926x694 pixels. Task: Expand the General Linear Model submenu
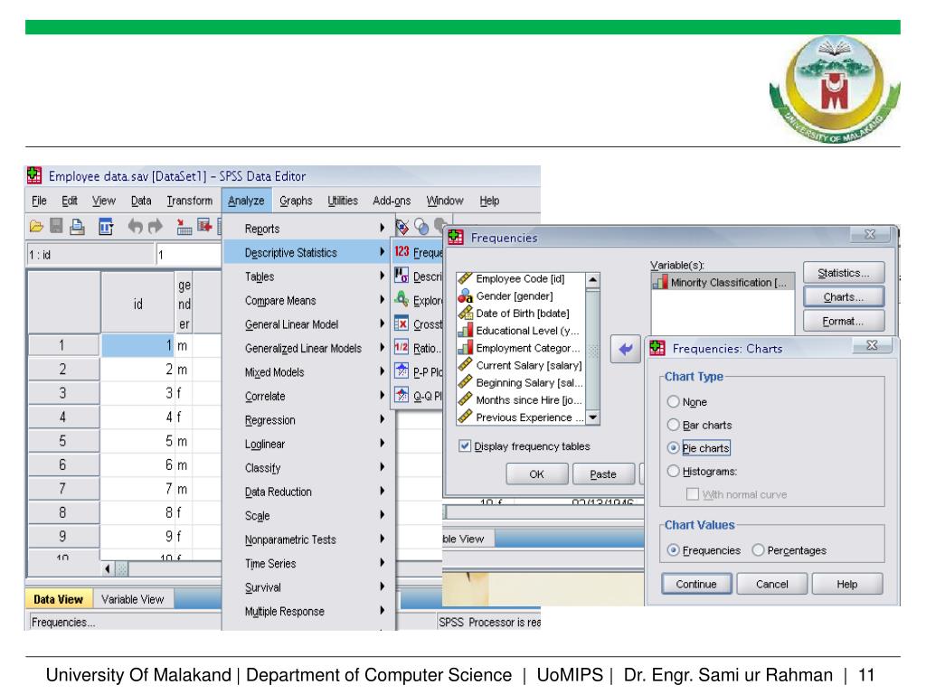pyautogui.click(x=308, y=324)
